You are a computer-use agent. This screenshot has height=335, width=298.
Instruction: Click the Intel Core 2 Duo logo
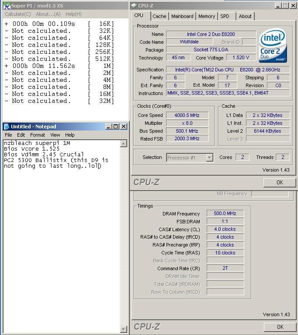coord(273,45)
